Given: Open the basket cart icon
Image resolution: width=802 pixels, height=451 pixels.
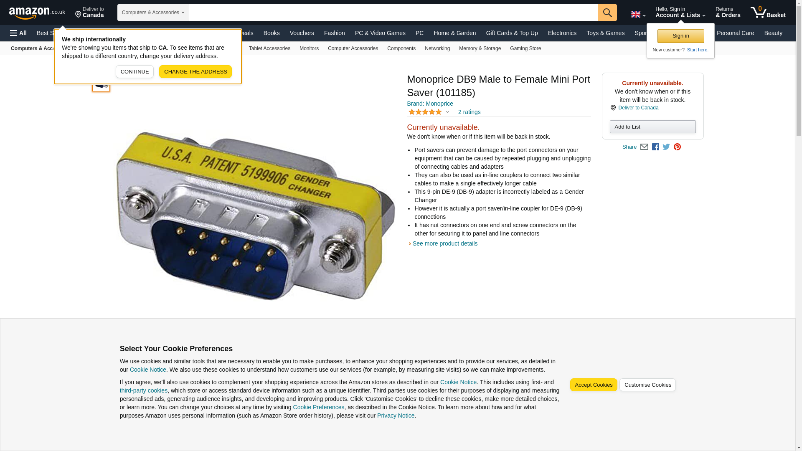Looking at the screenshot, I should click(x=768, y=13).
